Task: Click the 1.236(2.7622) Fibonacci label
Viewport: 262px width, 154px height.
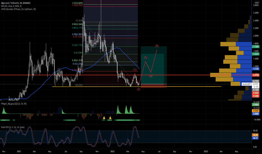Action: [x=77, y=5]
